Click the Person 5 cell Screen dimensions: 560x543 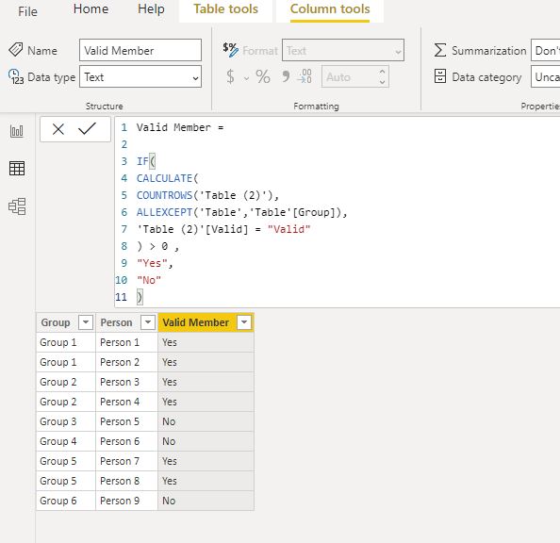click(x=126, y=421)
